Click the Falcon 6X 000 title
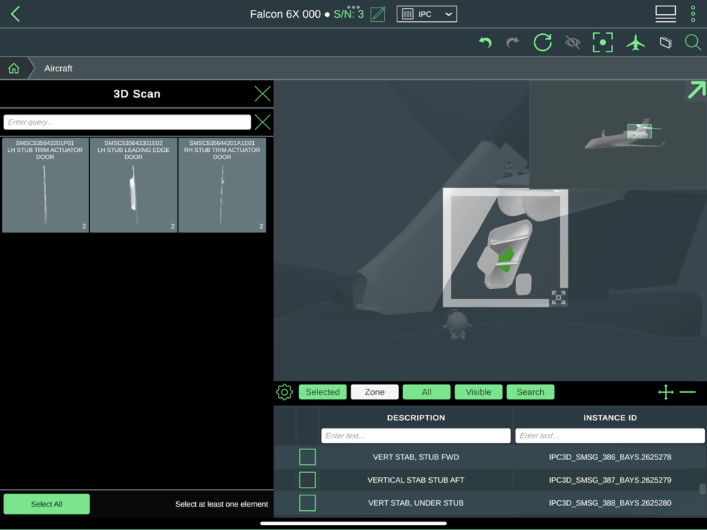Viewport: 707px width, 530px height. 286,14
